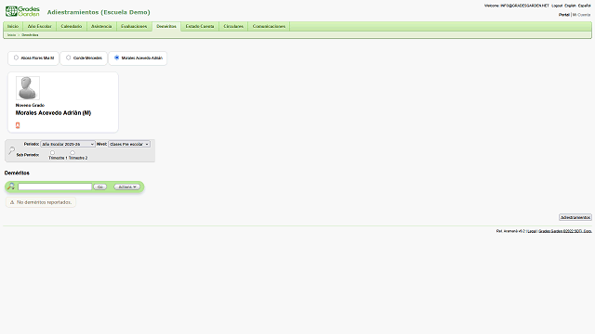Switch language to English

point(570,6)
